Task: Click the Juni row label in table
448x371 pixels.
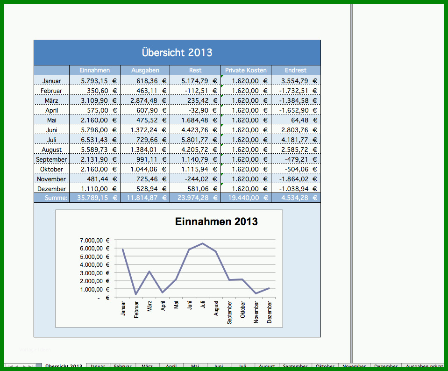Action: (x=52, y=130)
